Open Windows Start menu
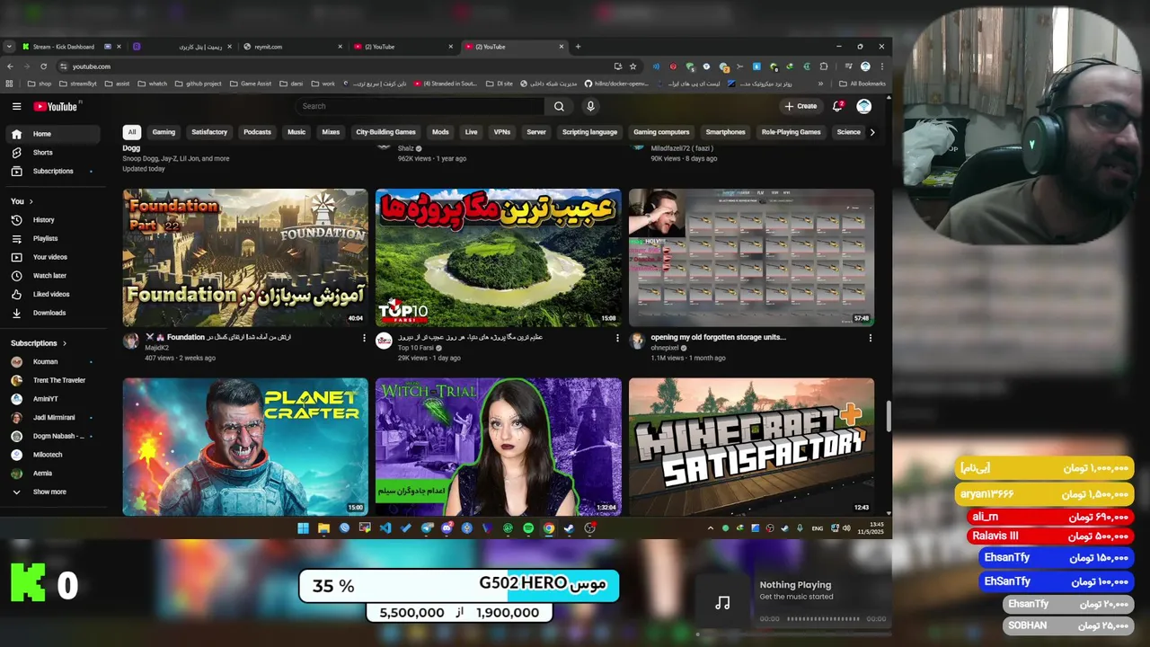1150x647 pixels. tap(303, 528)
